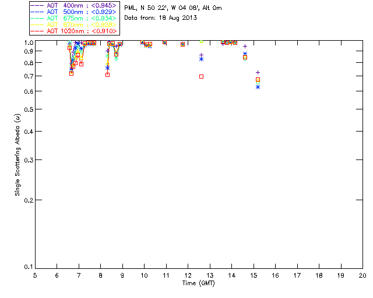
Task: Click the x-axis label 20
Action: click(x=363, y=275)
